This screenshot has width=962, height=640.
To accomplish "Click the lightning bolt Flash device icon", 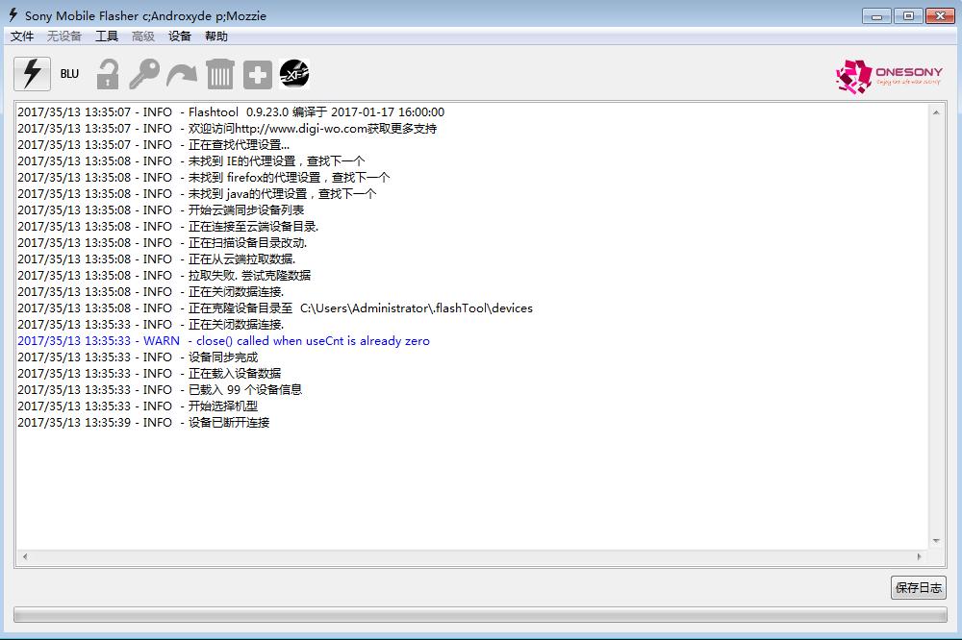I will click(32, 74).
